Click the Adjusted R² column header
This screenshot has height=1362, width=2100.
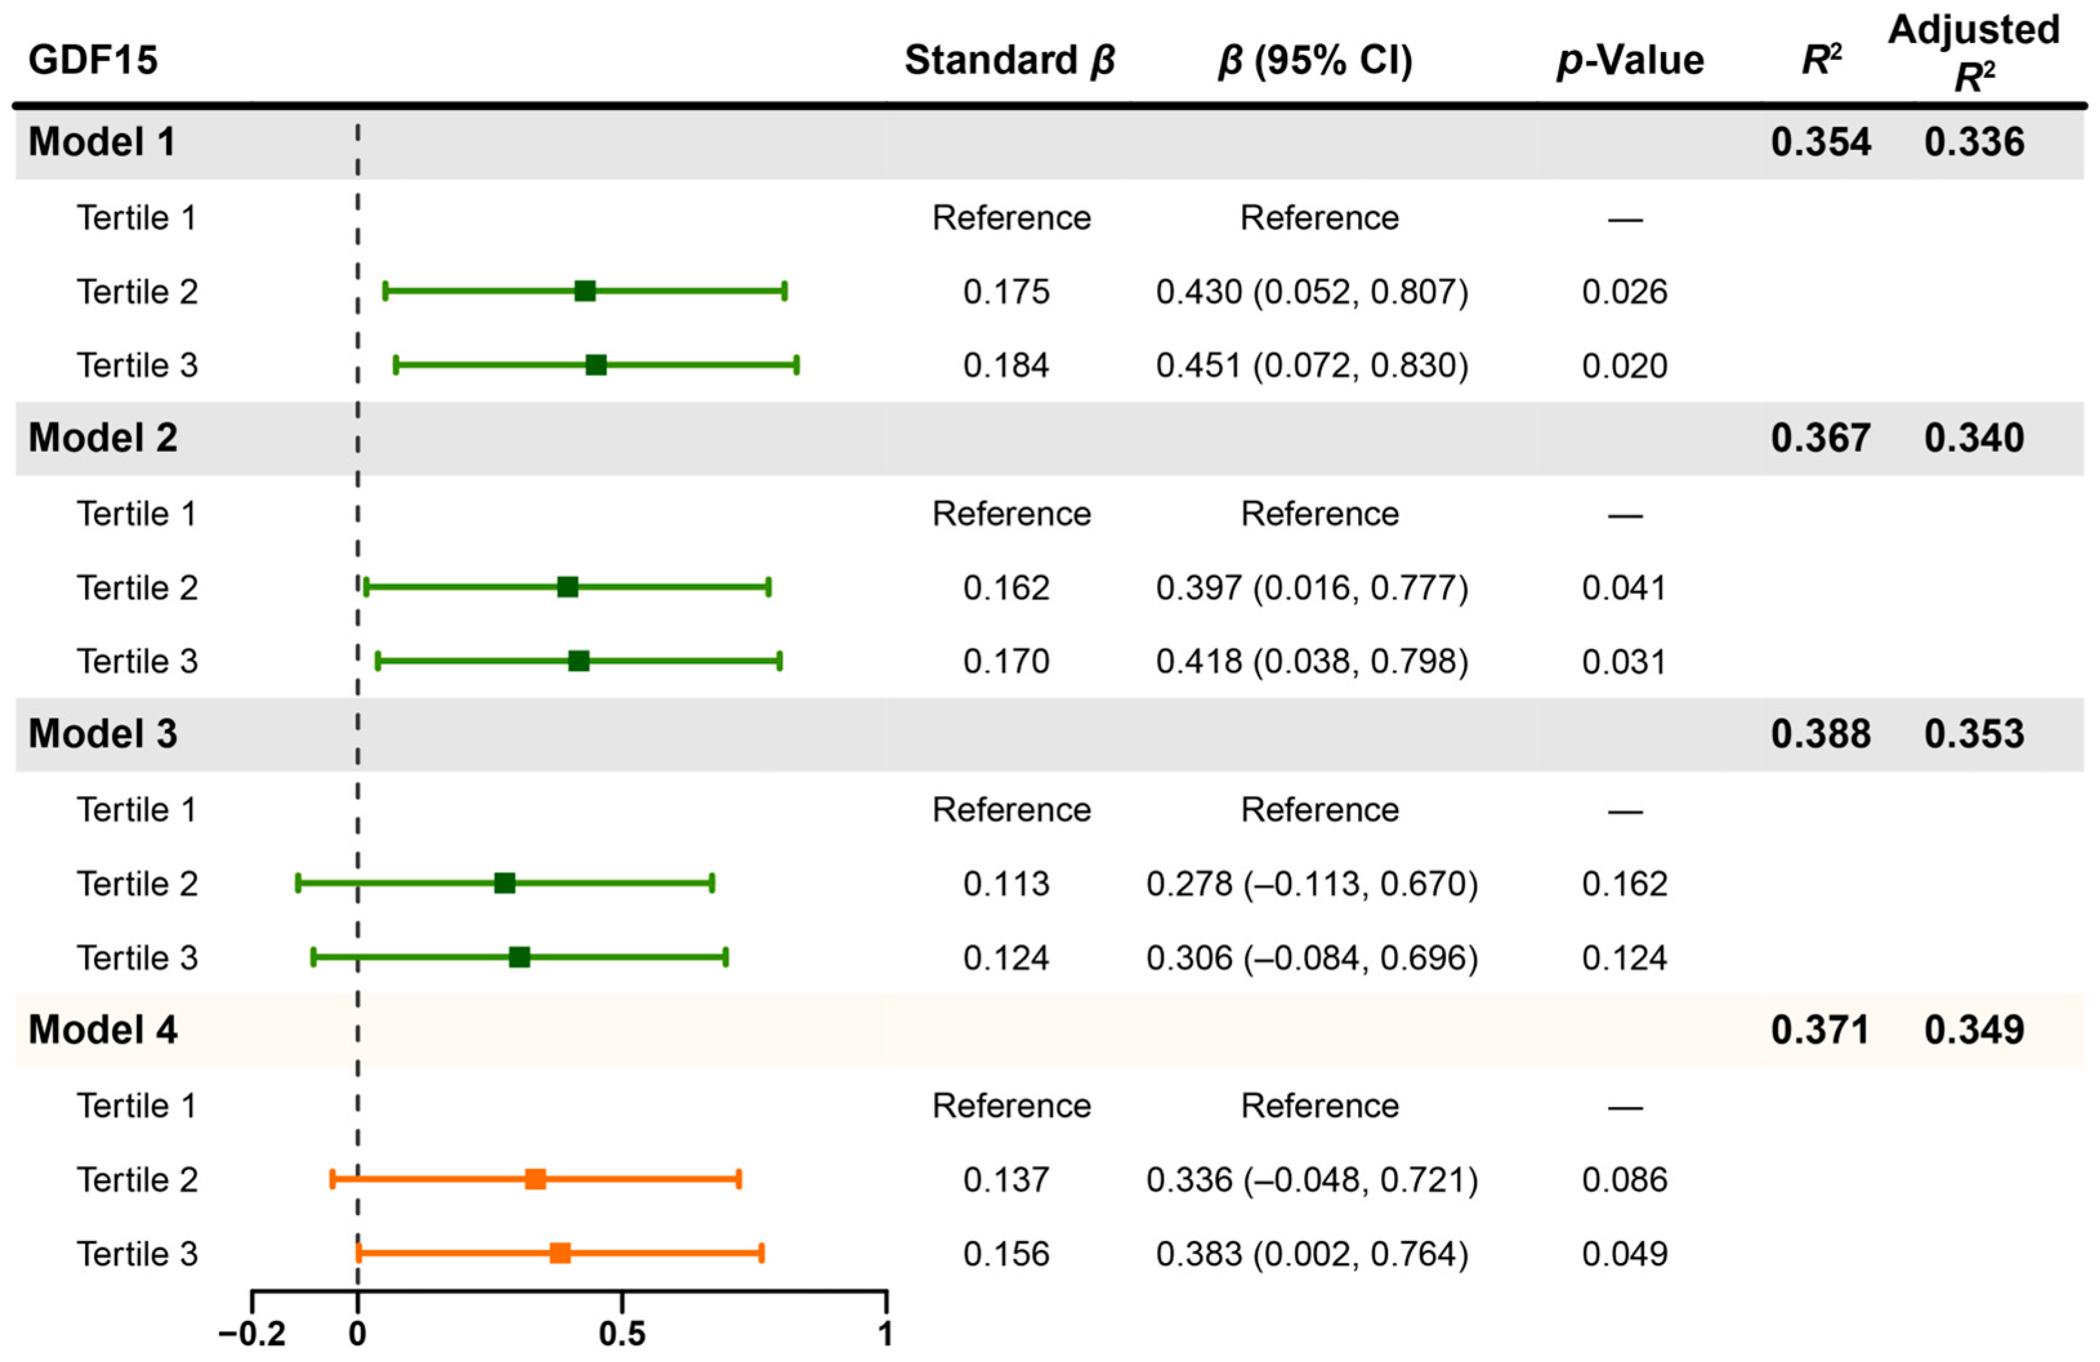point(1974,53)
